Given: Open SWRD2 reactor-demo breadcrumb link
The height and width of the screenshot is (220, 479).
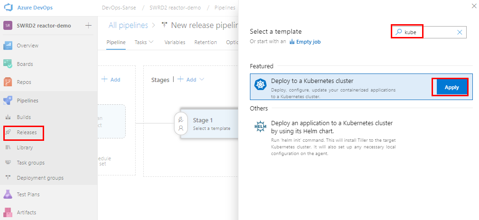Looking at the screenshot, I should coord(175,8).
